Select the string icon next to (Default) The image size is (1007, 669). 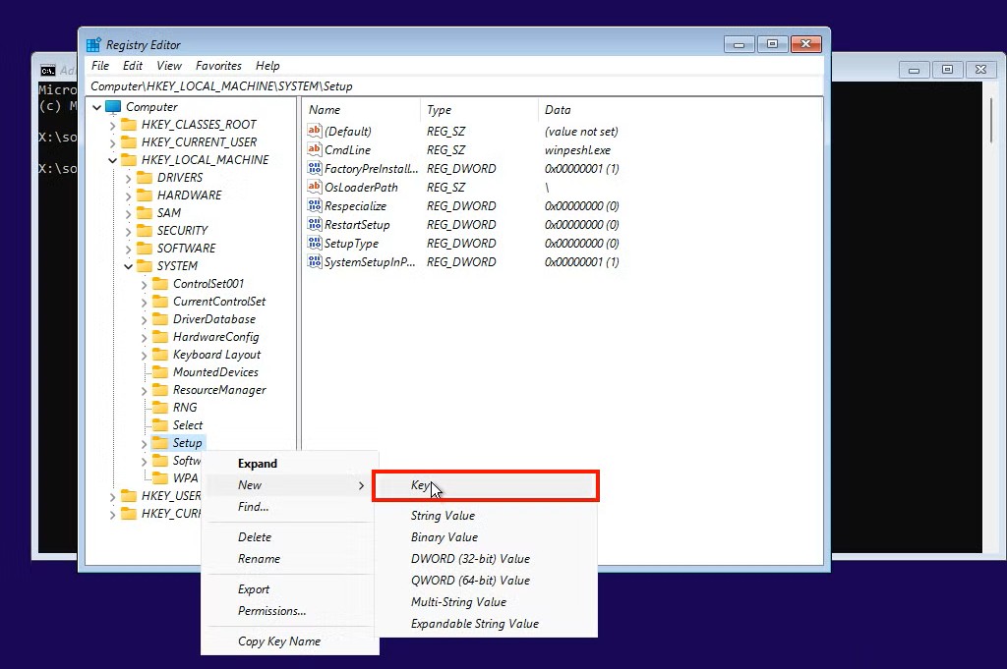pos(317,131)
